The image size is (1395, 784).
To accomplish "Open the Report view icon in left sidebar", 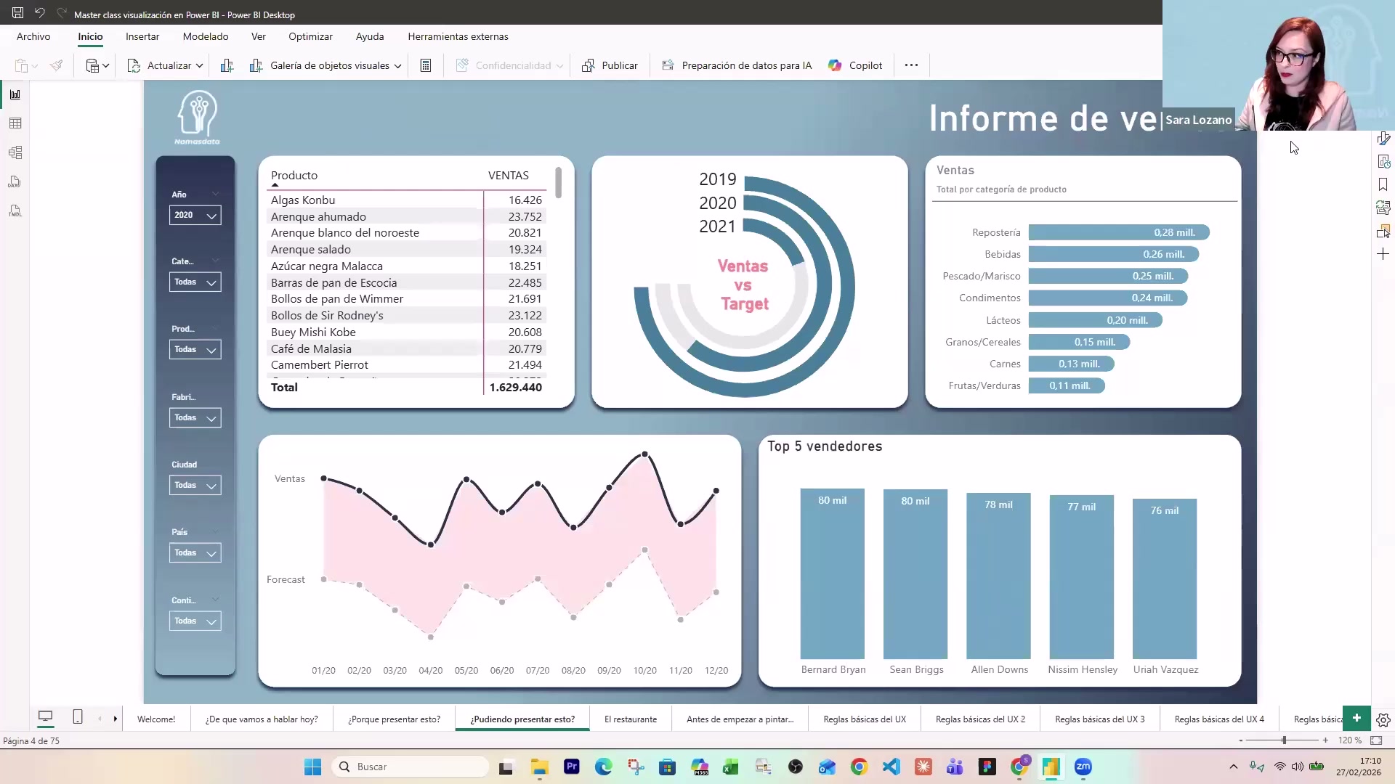I will pyautogui.click(x=15, y=94).
